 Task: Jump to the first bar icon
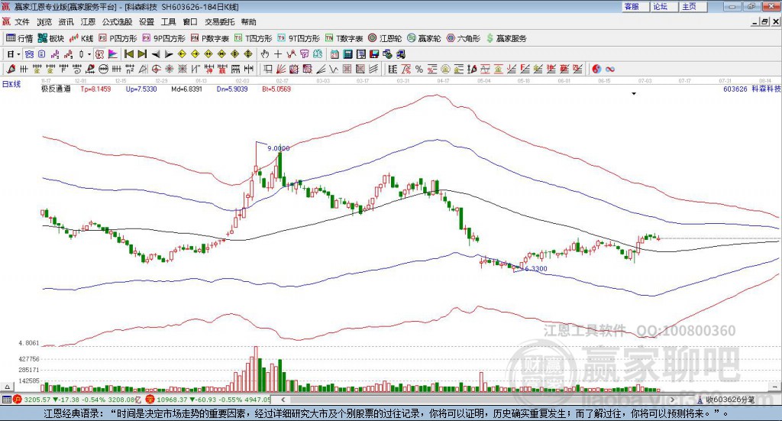coord(129,54)
